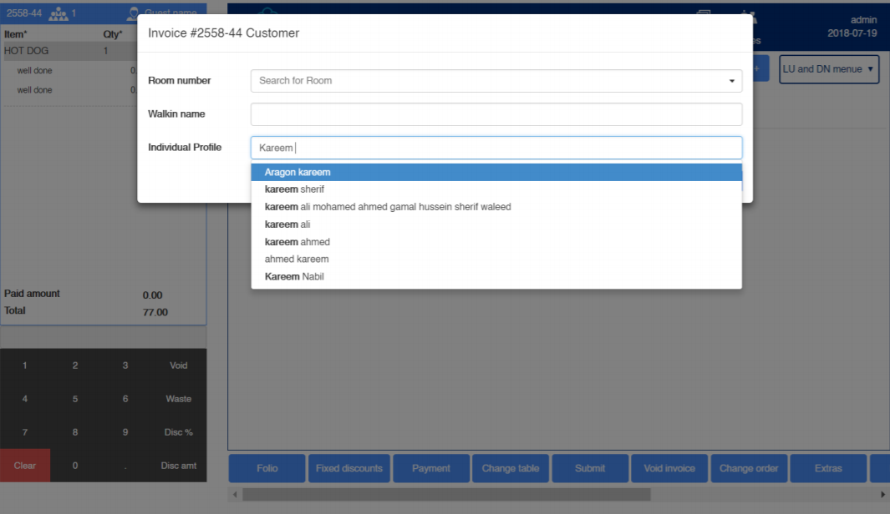
Task: Tap keypad digit 3
Action: pos(125,365)
